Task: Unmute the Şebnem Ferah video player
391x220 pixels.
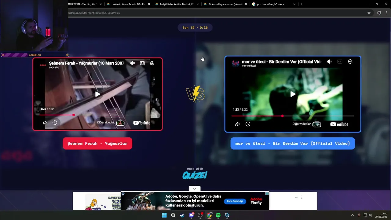Action: point(132,63)
